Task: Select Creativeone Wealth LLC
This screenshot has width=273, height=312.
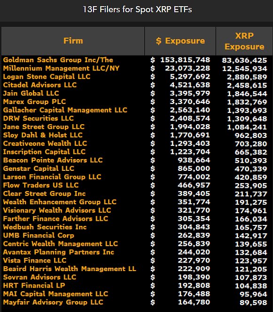Action: click(x=45, y=144)
